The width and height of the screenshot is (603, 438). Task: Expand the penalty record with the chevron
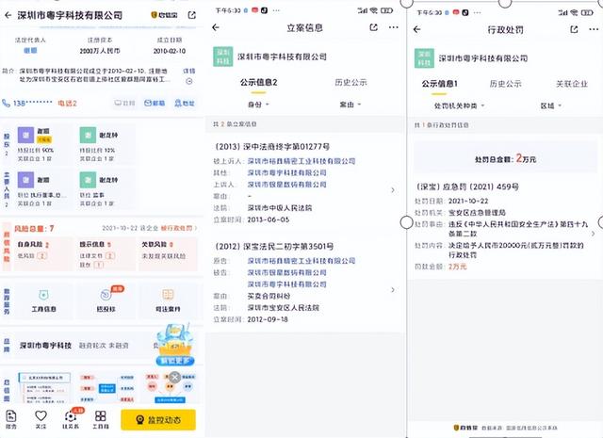point(593,234)
